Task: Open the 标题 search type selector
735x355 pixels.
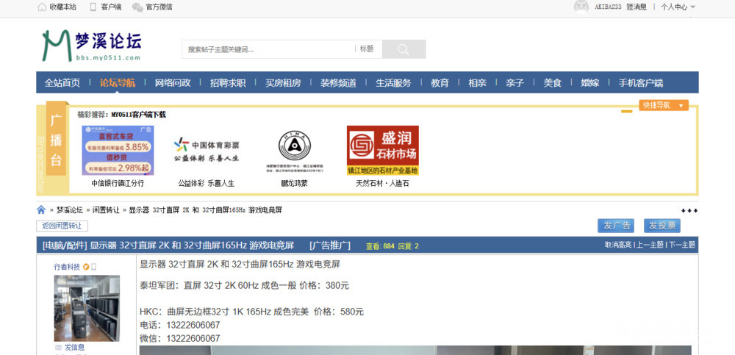Action: (x=367, y=49)
